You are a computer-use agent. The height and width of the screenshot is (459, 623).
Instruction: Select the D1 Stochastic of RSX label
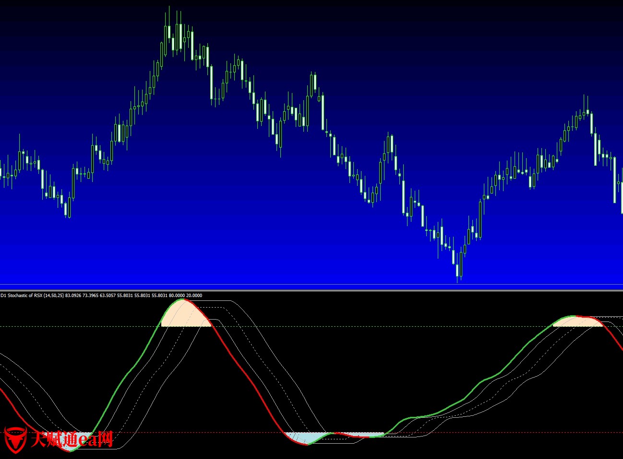tap(21, 296)
